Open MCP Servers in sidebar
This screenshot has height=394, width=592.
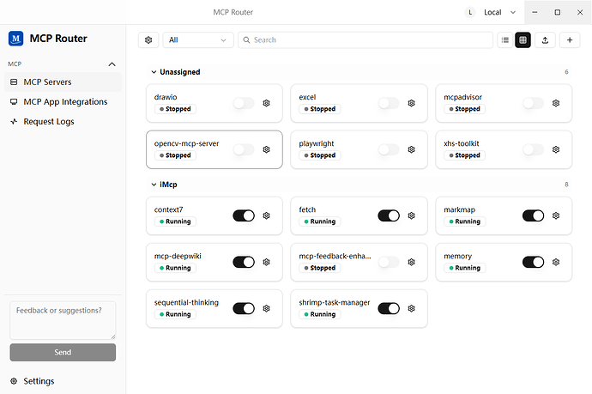63,82
